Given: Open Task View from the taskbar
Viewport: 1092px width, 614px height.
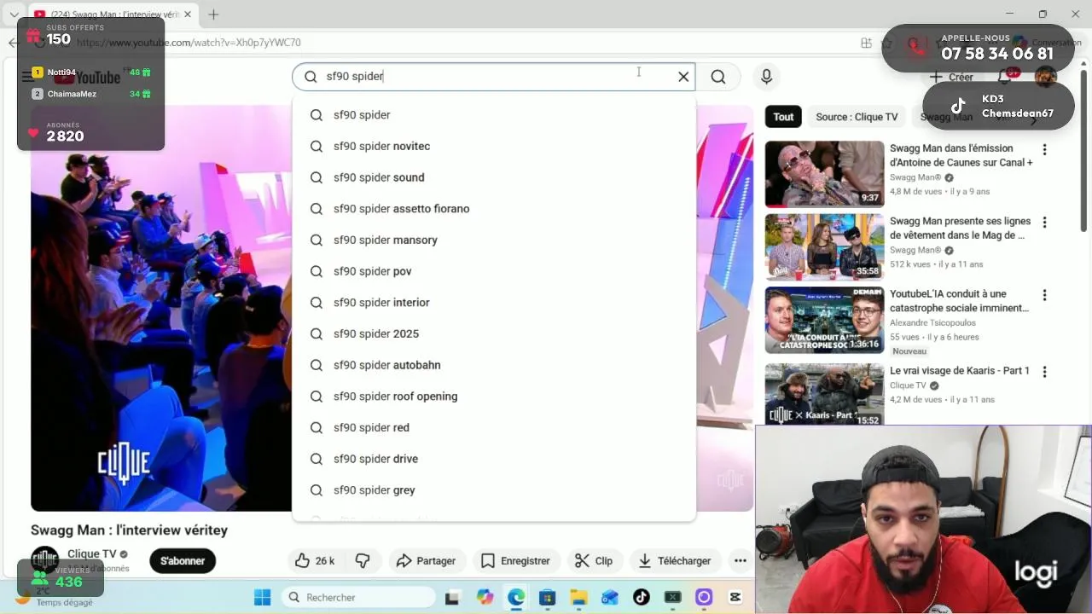Looking at the screenshot, I should [x=452, y=597].
